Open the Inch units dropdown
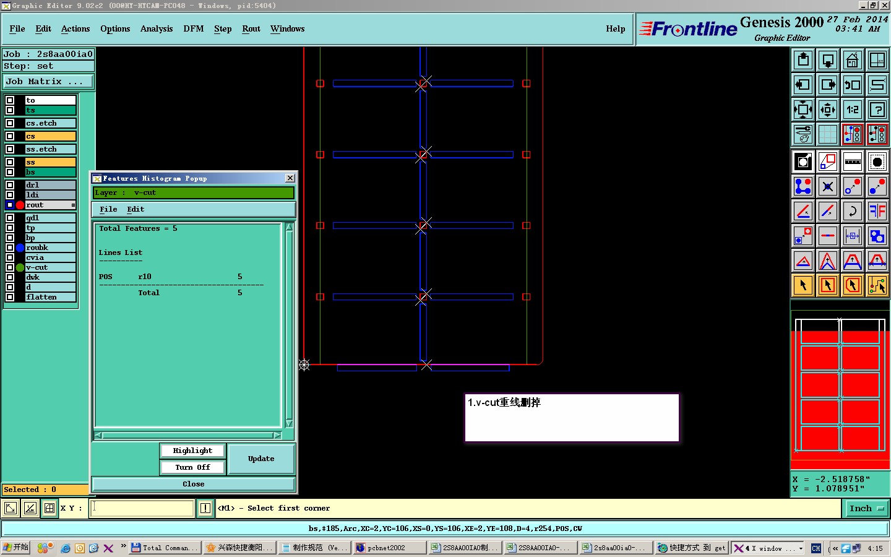Screen dimensions: 891x557 pyautogui.click(x=866, y=509)
